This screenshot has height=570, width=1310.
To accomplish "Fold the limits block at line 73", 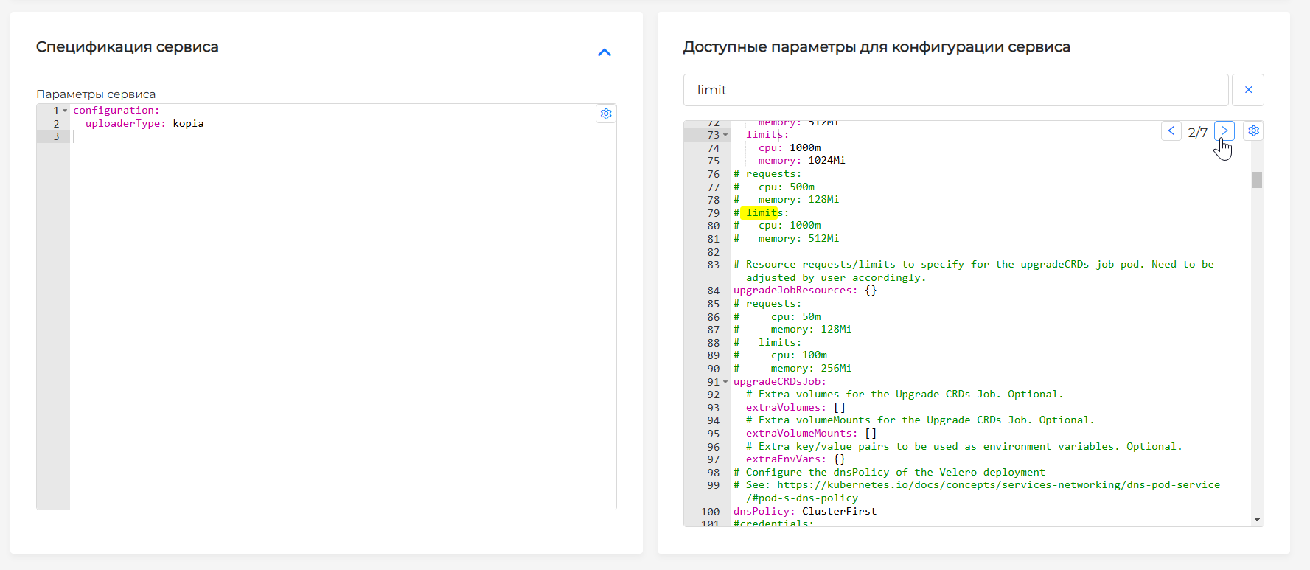I will 725,135.
